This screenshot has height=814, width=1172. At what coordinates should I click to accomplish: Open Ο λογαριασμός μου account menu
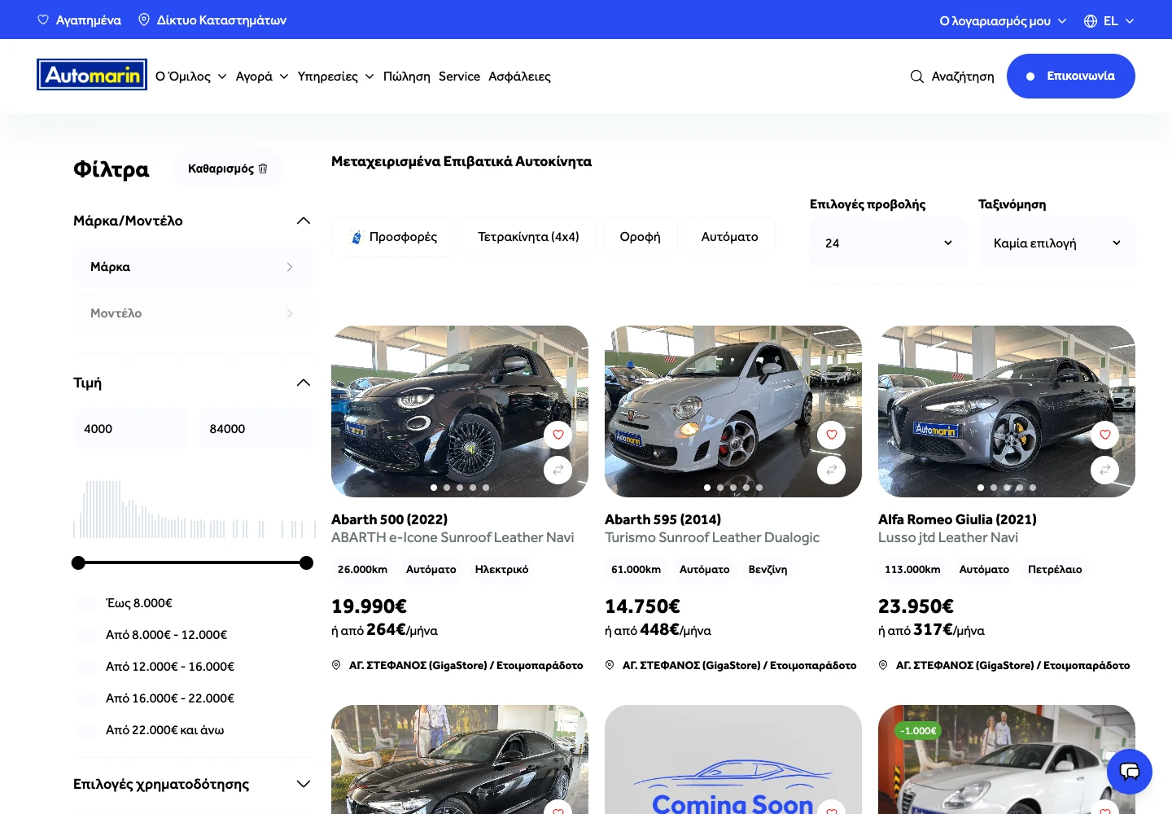[x=1003, y=21]
